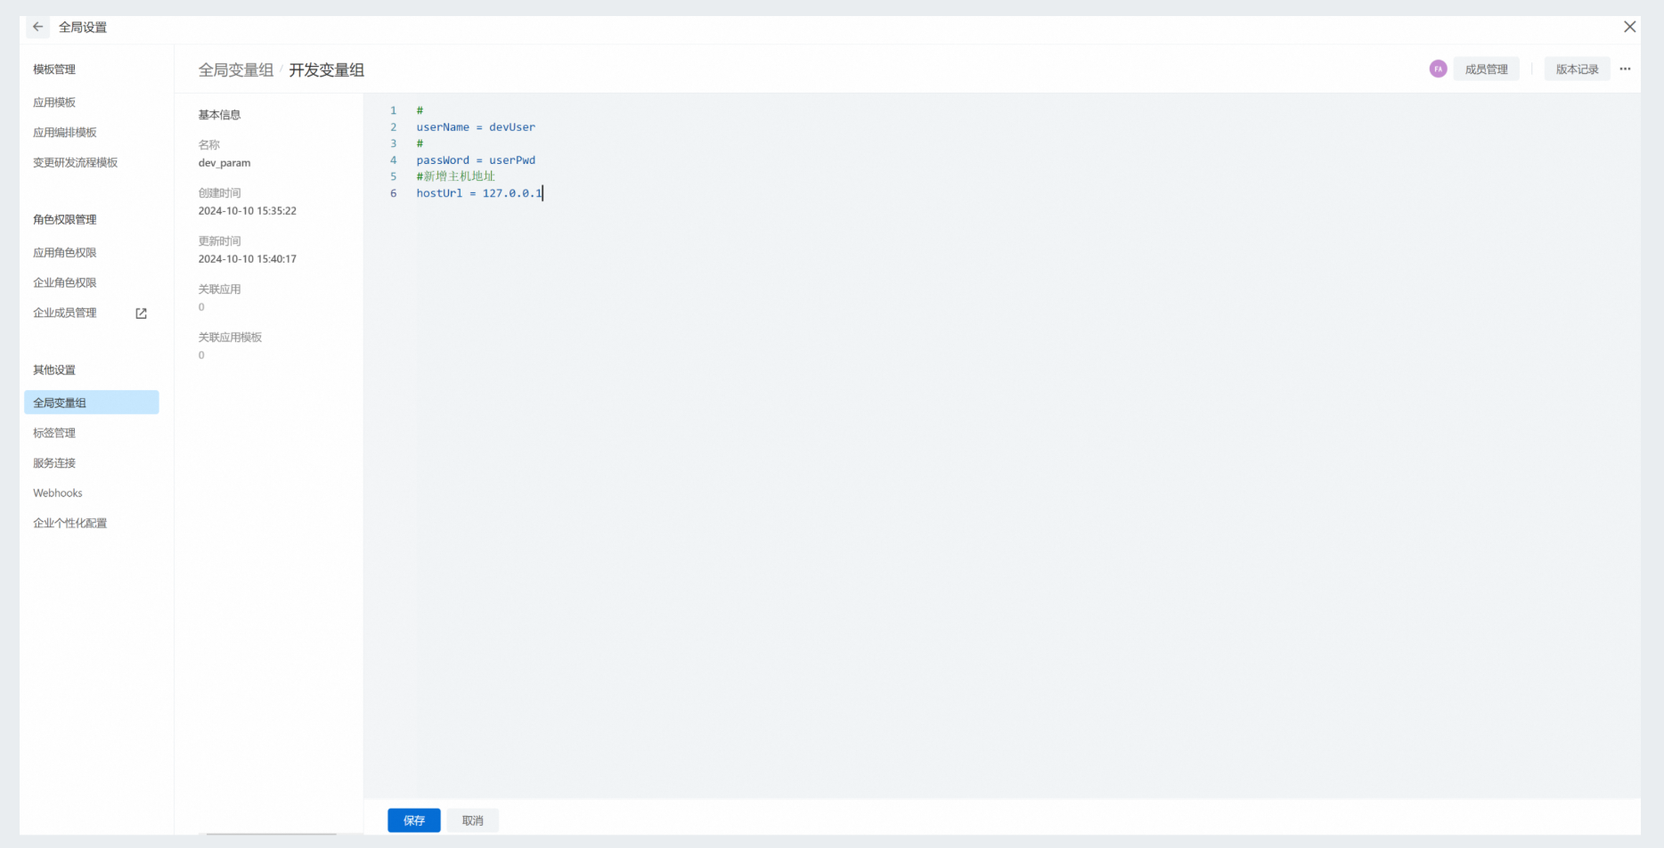Open 成员管理 member management

1486,69
